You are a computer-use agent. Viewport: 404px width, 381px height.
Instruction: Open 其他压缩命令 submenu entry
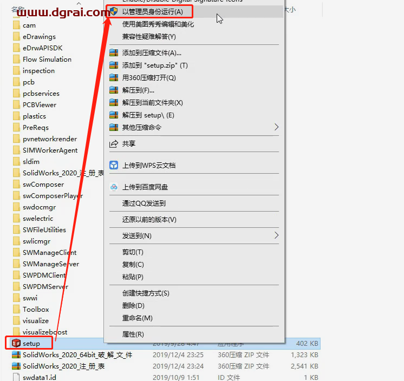[x=141, y=127]
